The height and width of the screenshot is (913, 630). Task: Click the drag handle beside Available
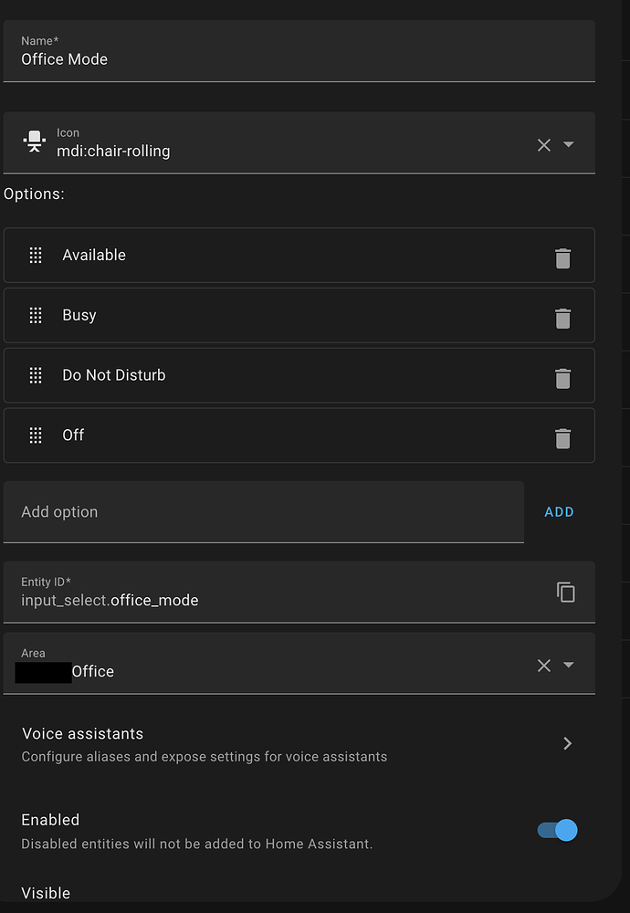[x=35, y=256]
